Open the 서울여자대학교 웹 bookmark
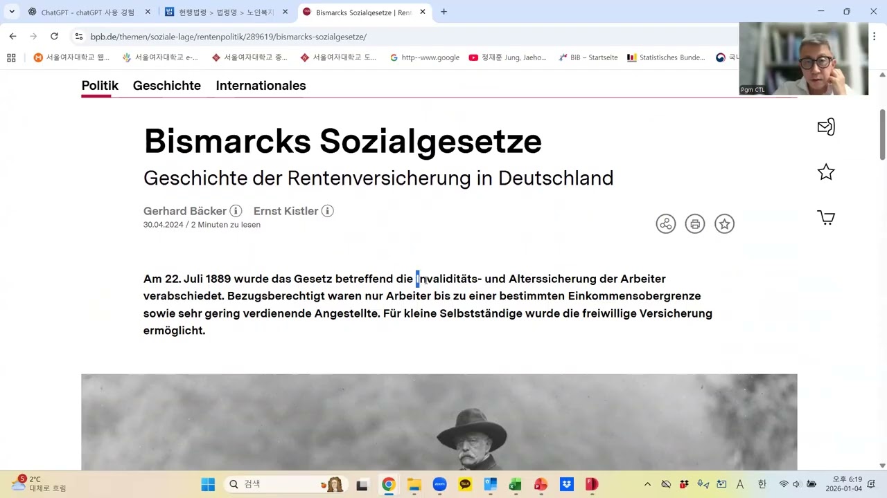Image resolution: width=887 pixels, height=498 pixels. click(71, 57)
